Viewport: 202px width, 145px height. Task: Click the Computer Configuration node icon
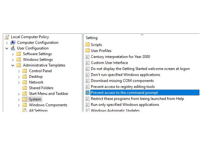[x=13, y=43]
